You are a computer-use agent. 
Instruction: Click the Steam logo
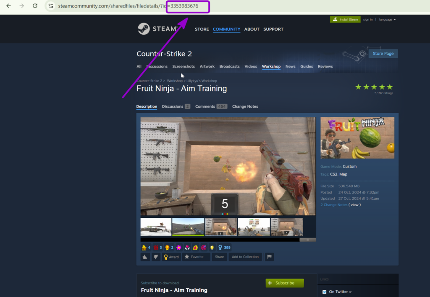(x=158, y=29)
